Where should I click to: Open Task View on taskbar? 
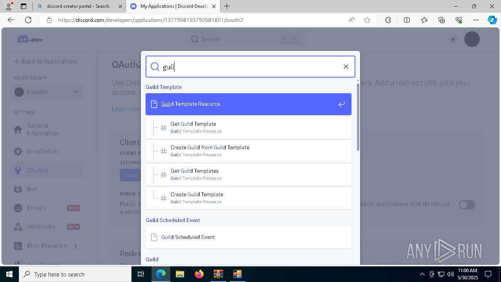click(141, 274)
